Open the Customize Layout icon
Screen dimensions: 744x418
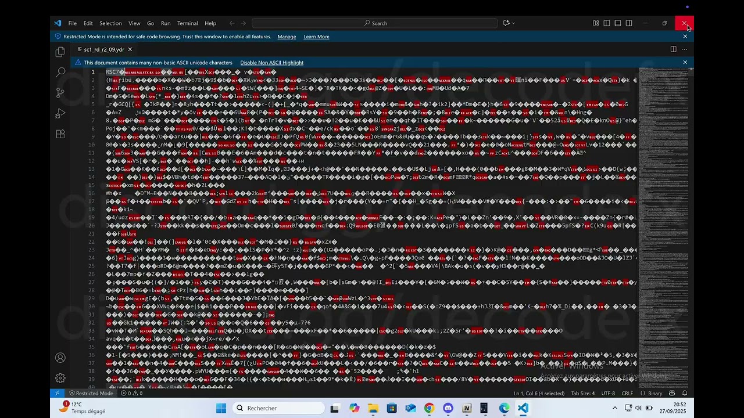(596, 23)
